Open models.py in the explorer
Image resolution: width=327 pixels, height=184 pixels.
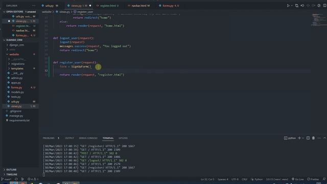[17, 92]
